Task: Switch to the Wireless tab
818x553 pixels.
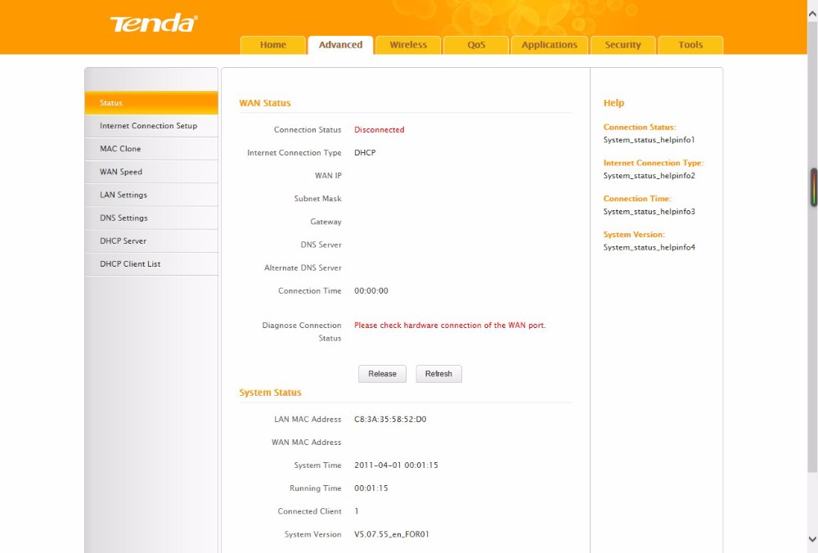Action: point(408,45)
